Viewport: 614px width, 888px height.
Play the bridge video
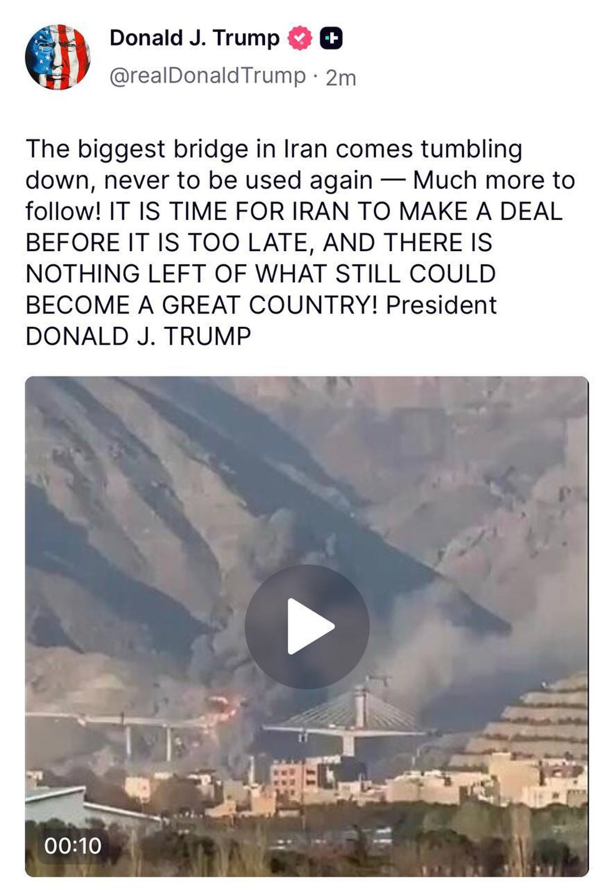(307, 627)
